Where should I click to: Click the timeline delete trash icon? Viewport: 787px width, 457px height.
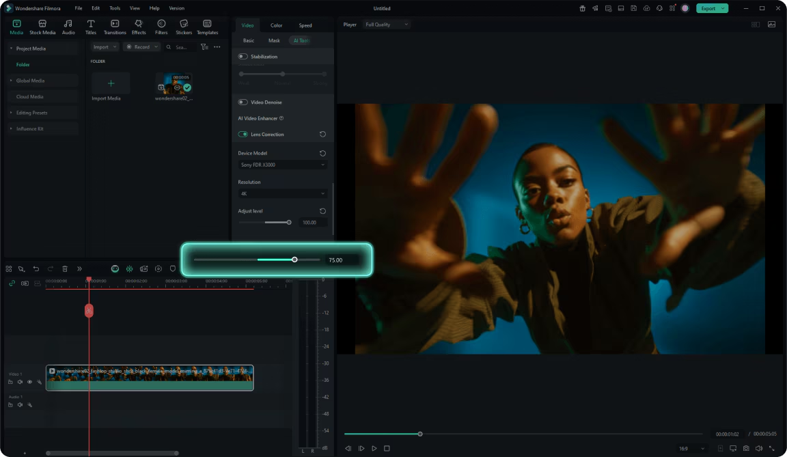(x=65, y=269)
